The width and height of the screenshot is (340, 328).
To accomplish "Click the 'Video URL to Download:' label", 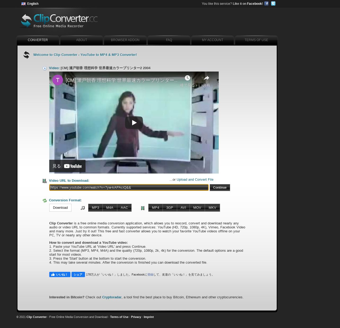I will (x=69, y=181).
